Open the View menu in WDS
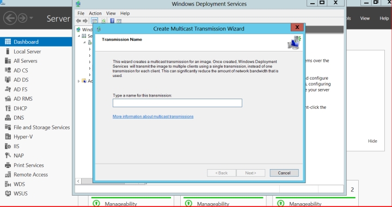The image size is (392, 207). pos(111,14)
